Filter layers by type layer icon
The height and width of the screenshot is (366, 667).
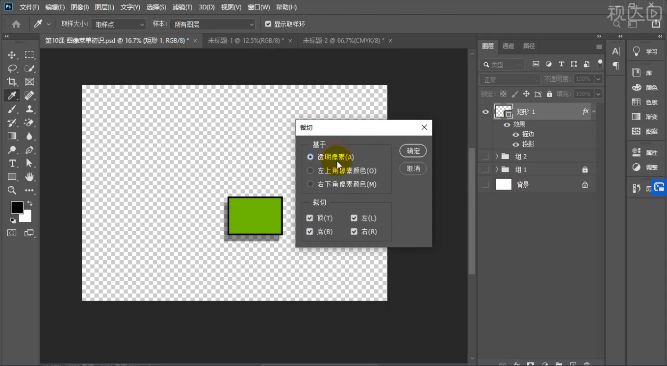561,64
